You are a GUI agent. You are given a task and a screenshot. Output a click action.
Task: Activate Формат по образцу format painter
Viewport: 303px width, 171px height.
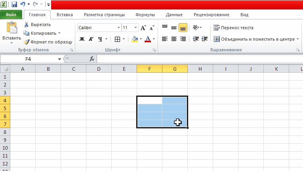48,42
